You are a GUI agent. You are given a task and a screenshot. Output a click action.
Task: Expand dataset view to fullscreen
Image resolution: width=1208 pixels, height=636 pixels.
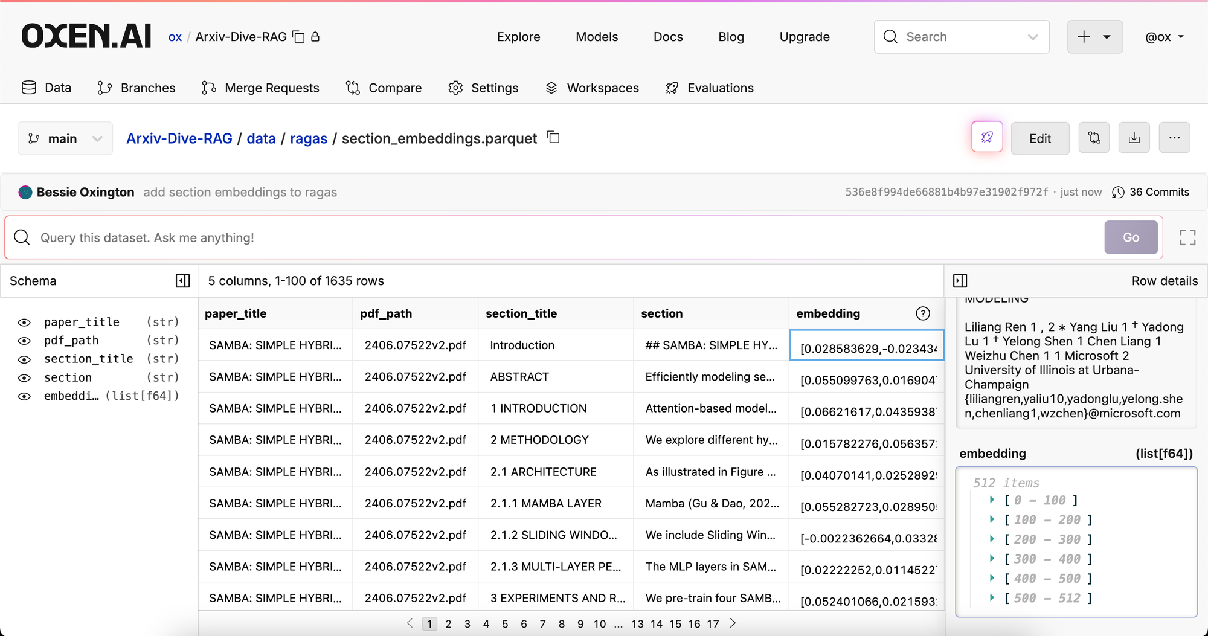1187,237
